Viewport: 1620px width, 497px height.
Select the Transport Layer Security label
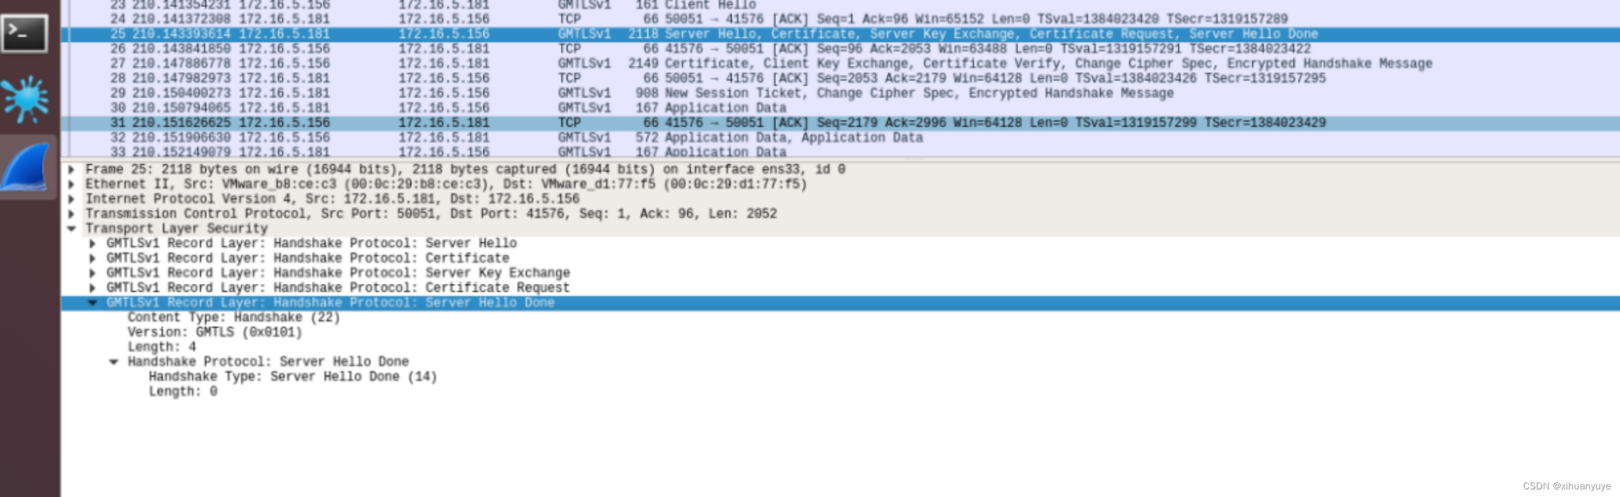tap(177, 228)
